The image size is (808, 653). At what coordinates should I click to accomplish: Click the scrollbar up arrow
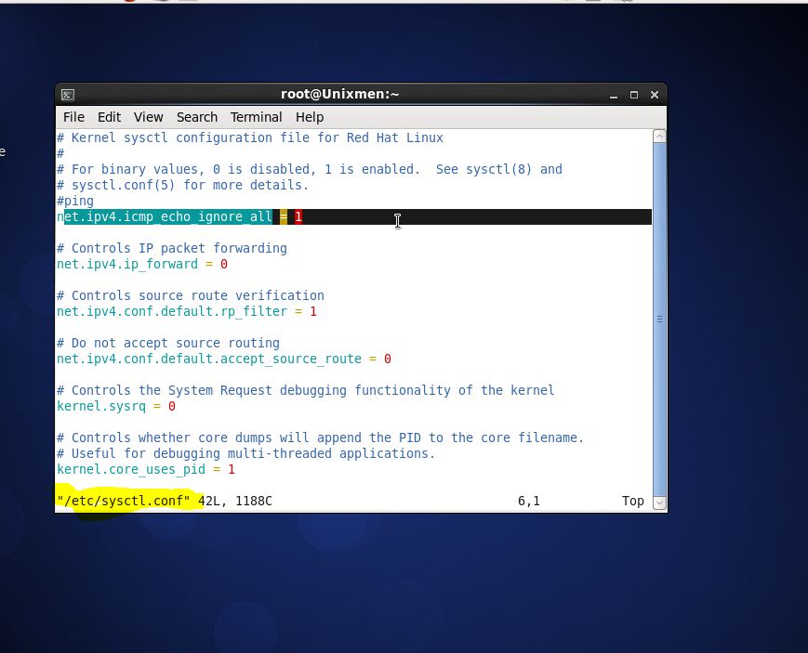(659, 137)
